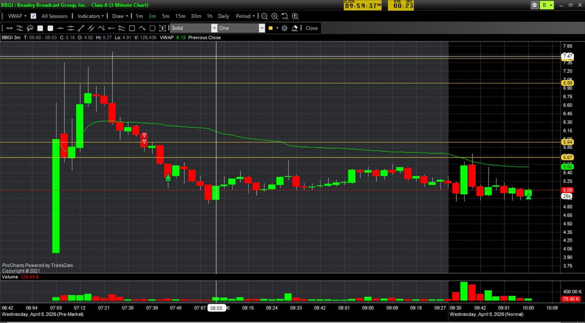Click the zoom in magnifier icon
585x323 pixels.
point(274,16)
